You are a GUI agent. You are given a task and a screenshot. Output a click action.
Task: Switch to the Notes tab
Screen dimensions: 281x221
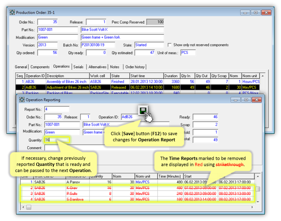pos(115,67)
